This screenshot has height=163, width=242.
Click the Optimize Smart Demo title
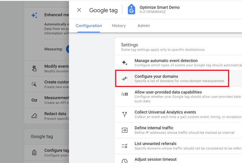[160, 7]
